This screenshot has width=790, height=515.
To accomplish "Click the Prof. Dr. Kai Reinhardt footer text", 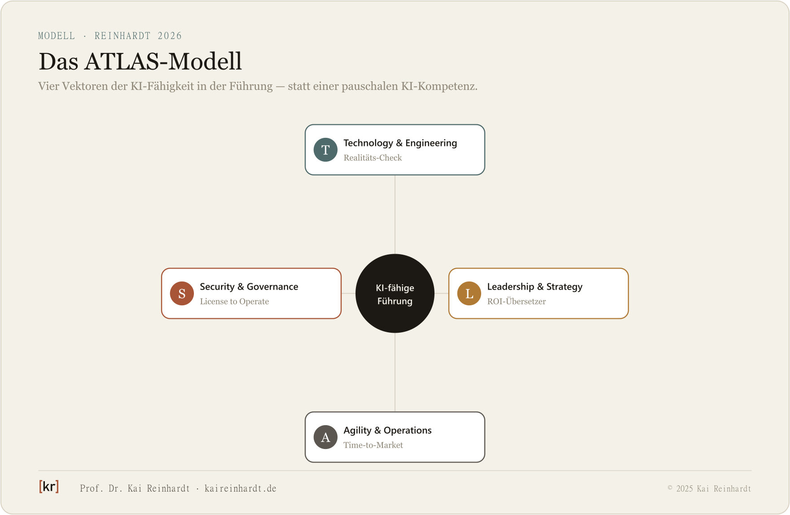I will coord(178,489).
